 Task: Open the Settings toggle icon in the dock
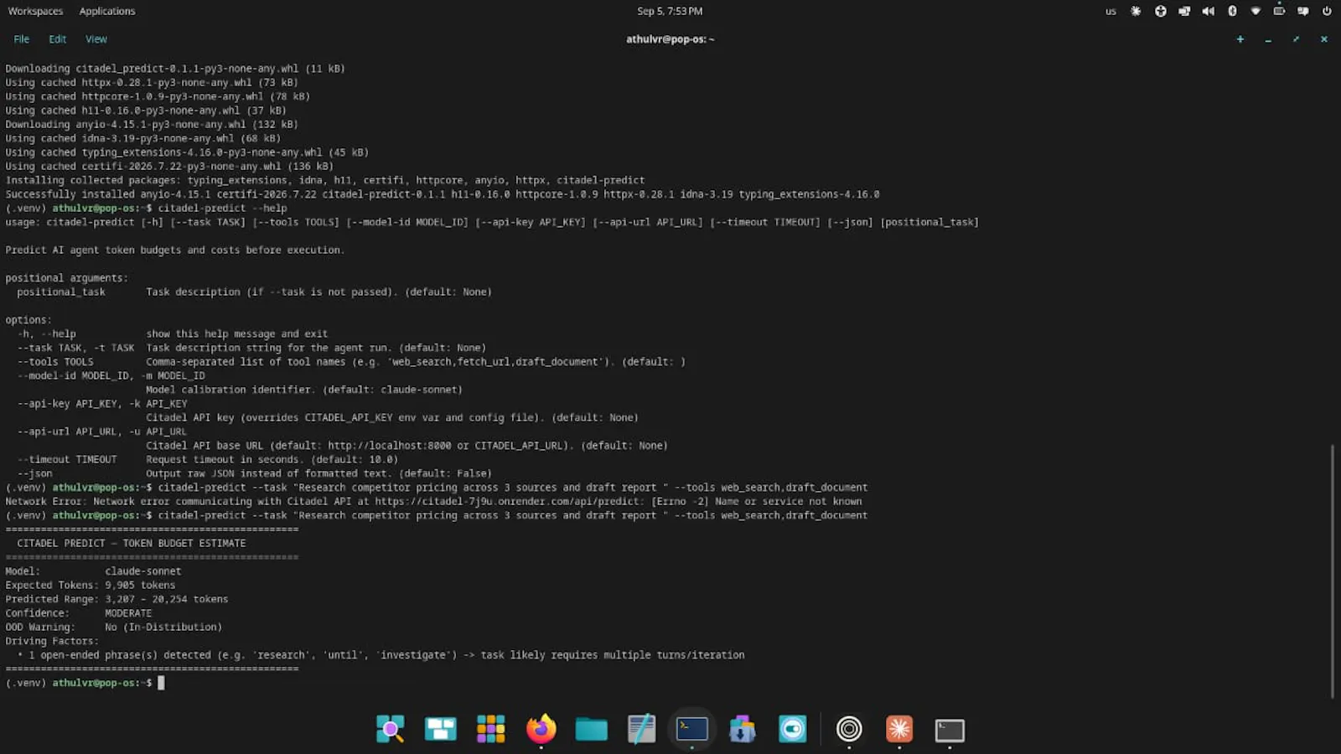[792, 729]
